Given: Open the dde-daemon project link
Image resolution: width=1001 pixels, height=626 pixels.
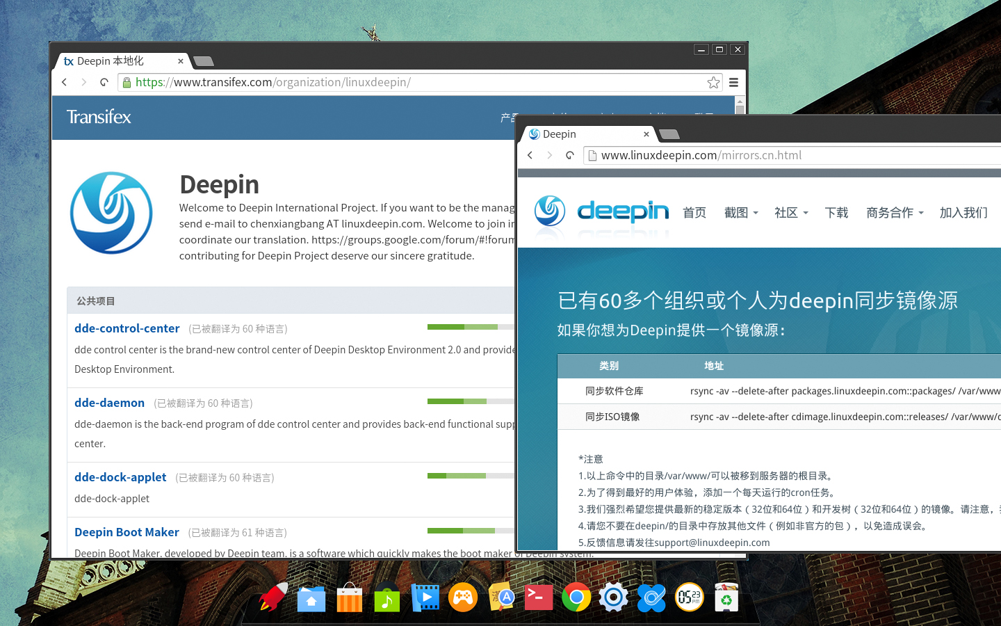Looking at the screenshot, I should tap(110, 403).
